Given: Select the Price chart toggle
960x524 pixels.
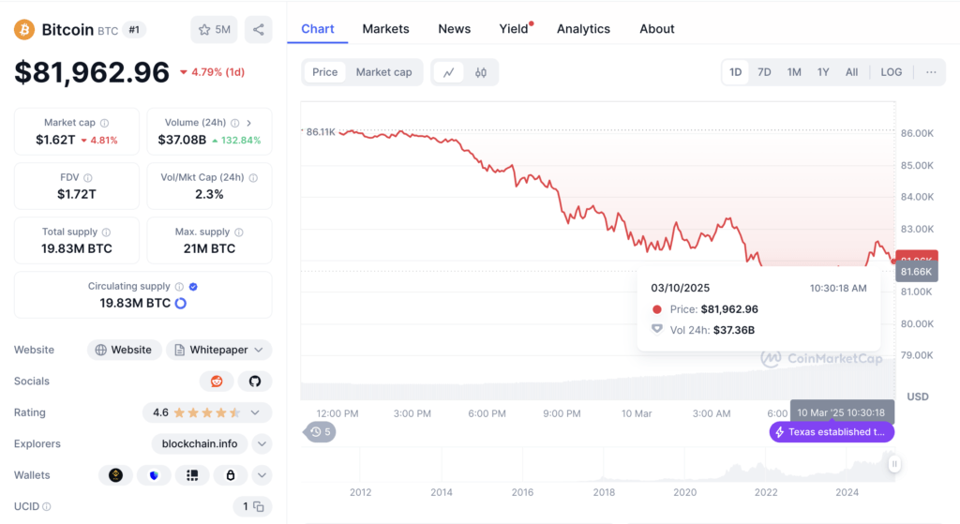Looking at the screenshot, I should [324, 72].
